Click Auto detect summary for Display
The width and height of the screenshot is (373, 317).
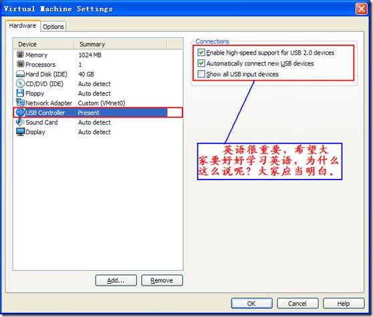94,132
